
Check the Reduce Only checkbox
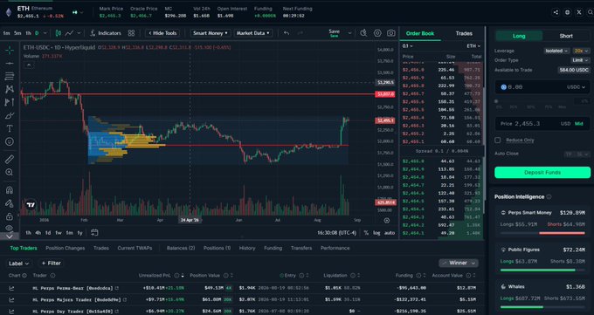(498, 140)
